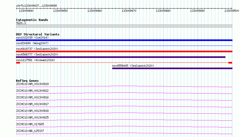
Task: Click ruler position 133009440
Action: tap(26, 11)
